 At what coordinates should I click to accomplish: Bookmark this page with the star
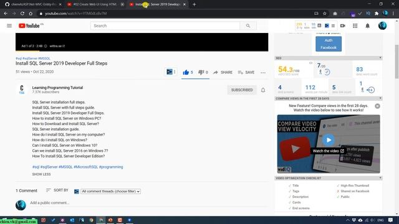pos(325,14)
